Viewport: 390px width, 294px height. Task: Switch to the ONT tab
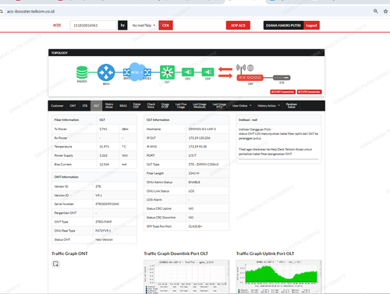pos(73,106)
